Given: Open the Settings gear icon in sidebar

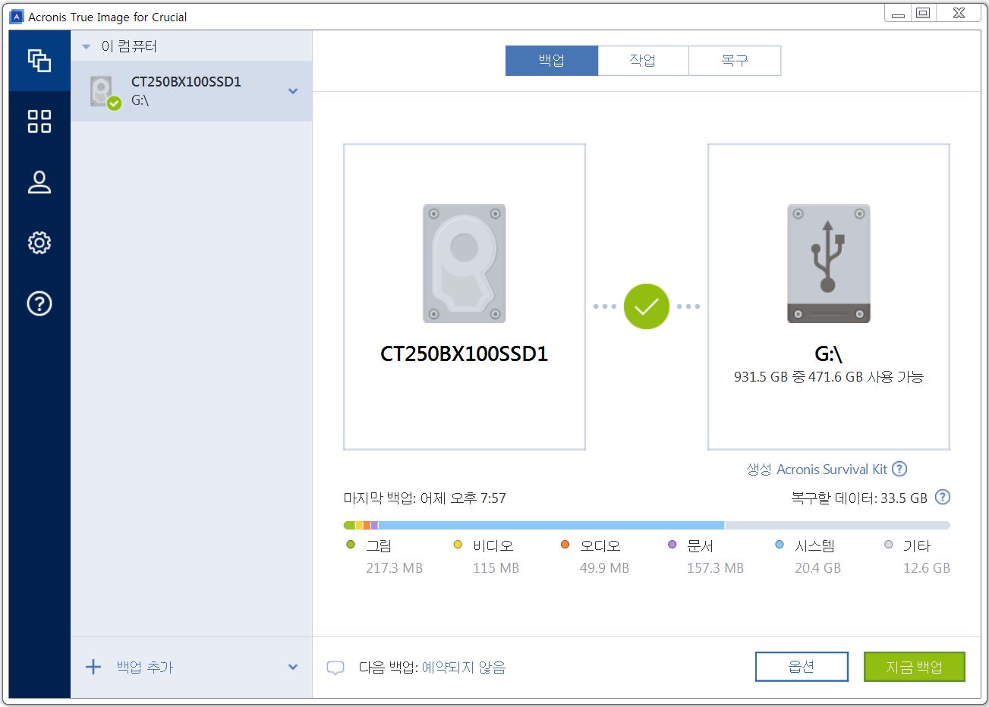Looking at the screenshot, I should coord(39,243).
